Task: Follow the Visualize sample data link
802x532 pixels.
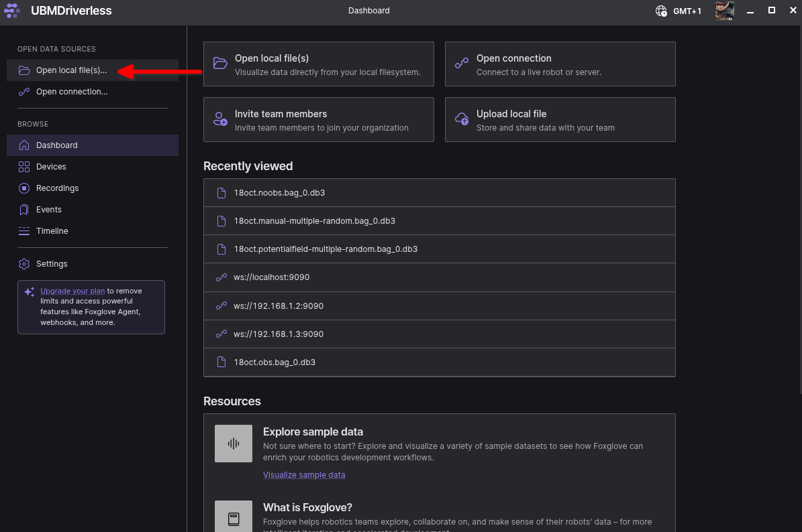Action: click(304, 475)
